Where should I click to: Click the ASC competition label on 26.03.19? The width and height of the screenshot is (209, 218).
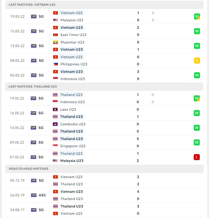coord(42,195)
